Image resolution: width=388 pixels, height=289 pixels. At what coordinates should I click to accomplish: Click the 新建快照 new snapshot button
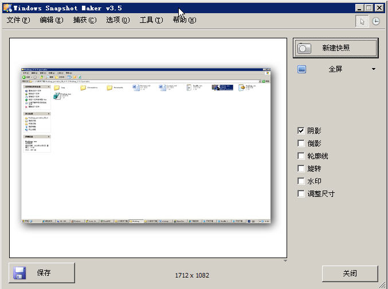tap(336, 48)
